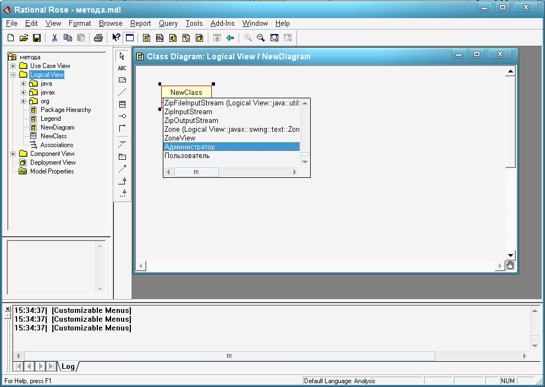Open the Browse menu
This screenshot has height=387, width=545.
[111, 23]
